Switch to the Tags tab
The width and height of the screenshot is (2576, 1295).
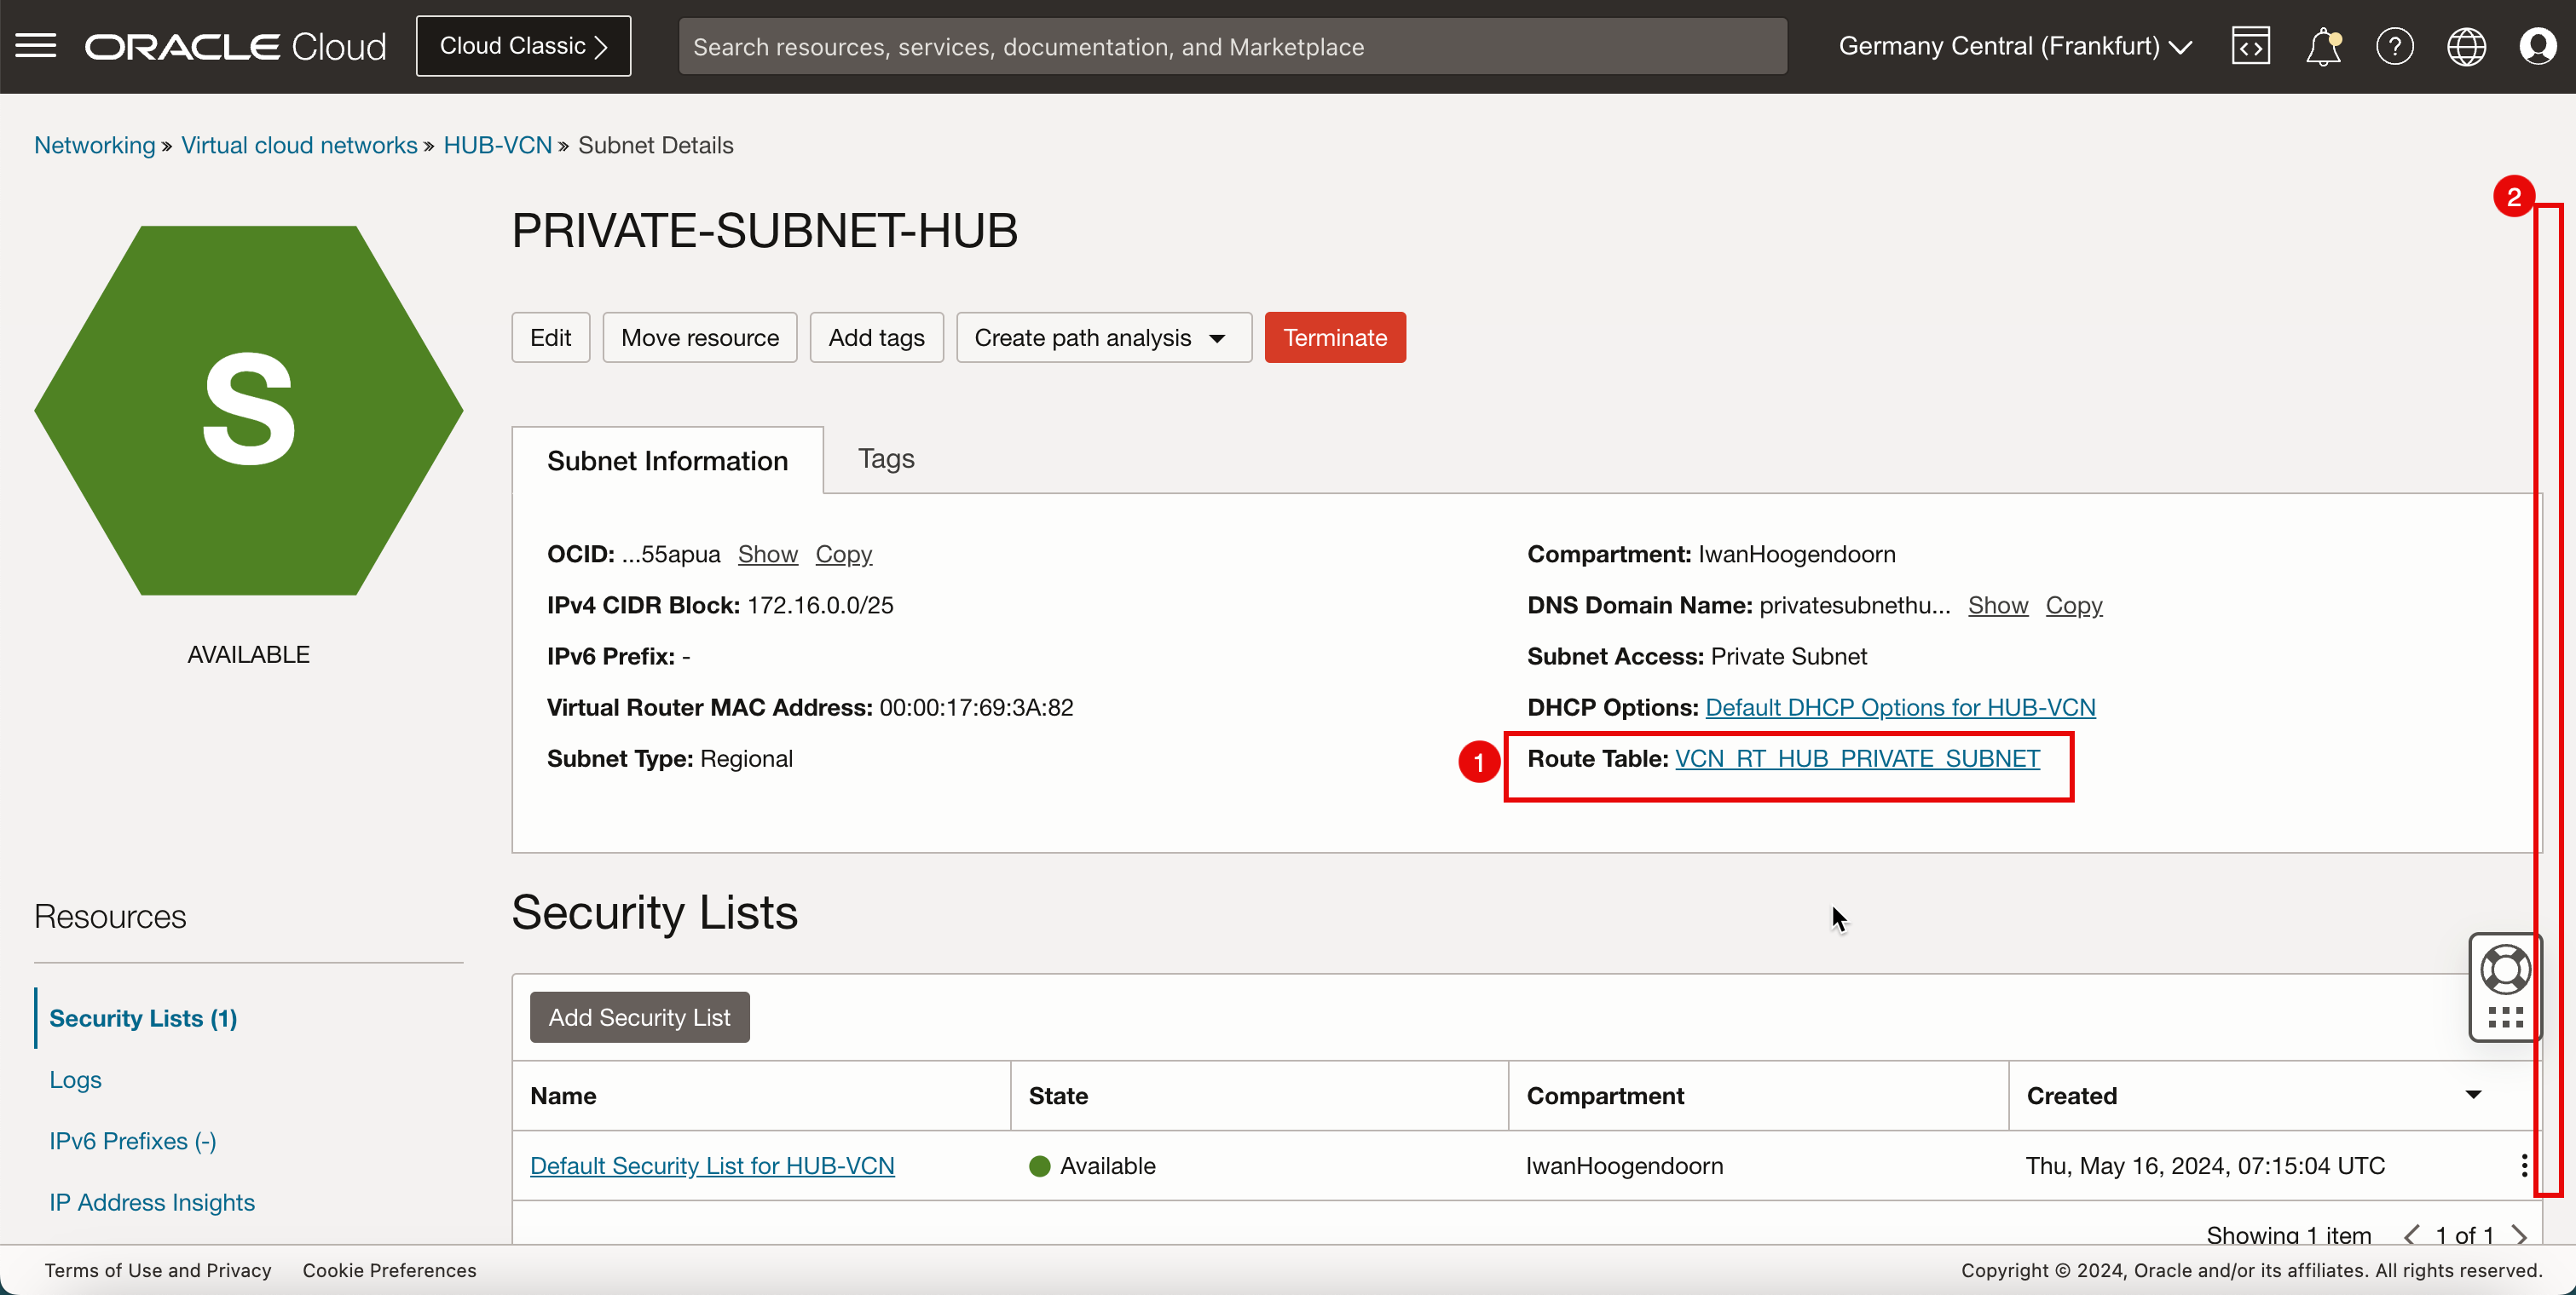pyautogui.click(x=886, y=458)
